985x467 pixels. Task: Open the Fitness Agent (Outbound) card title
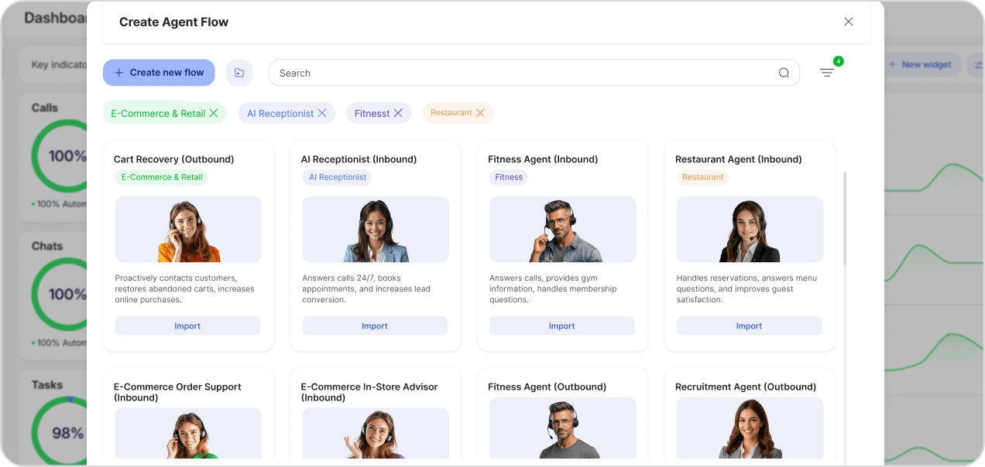[547, 387]
